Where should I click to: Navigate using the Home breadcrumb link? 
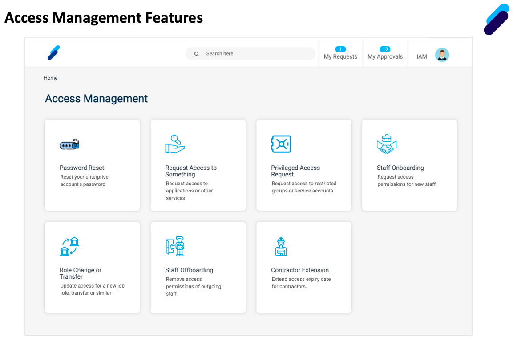50,78
